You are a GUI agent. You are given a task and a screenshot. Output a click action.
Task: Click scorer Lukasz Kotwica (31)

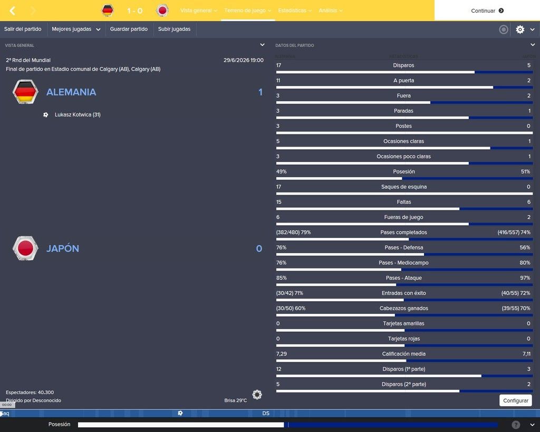pos(78,114)
